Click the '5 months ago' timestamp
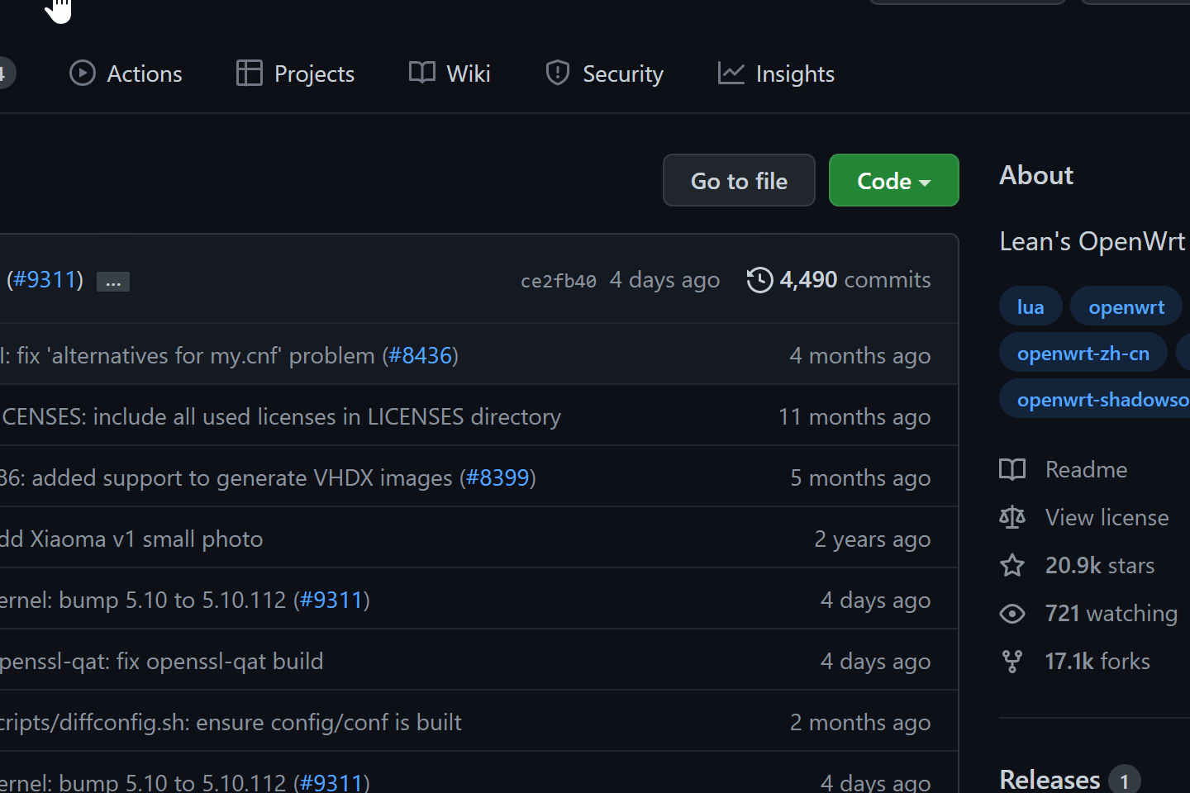 pos(860,477)
